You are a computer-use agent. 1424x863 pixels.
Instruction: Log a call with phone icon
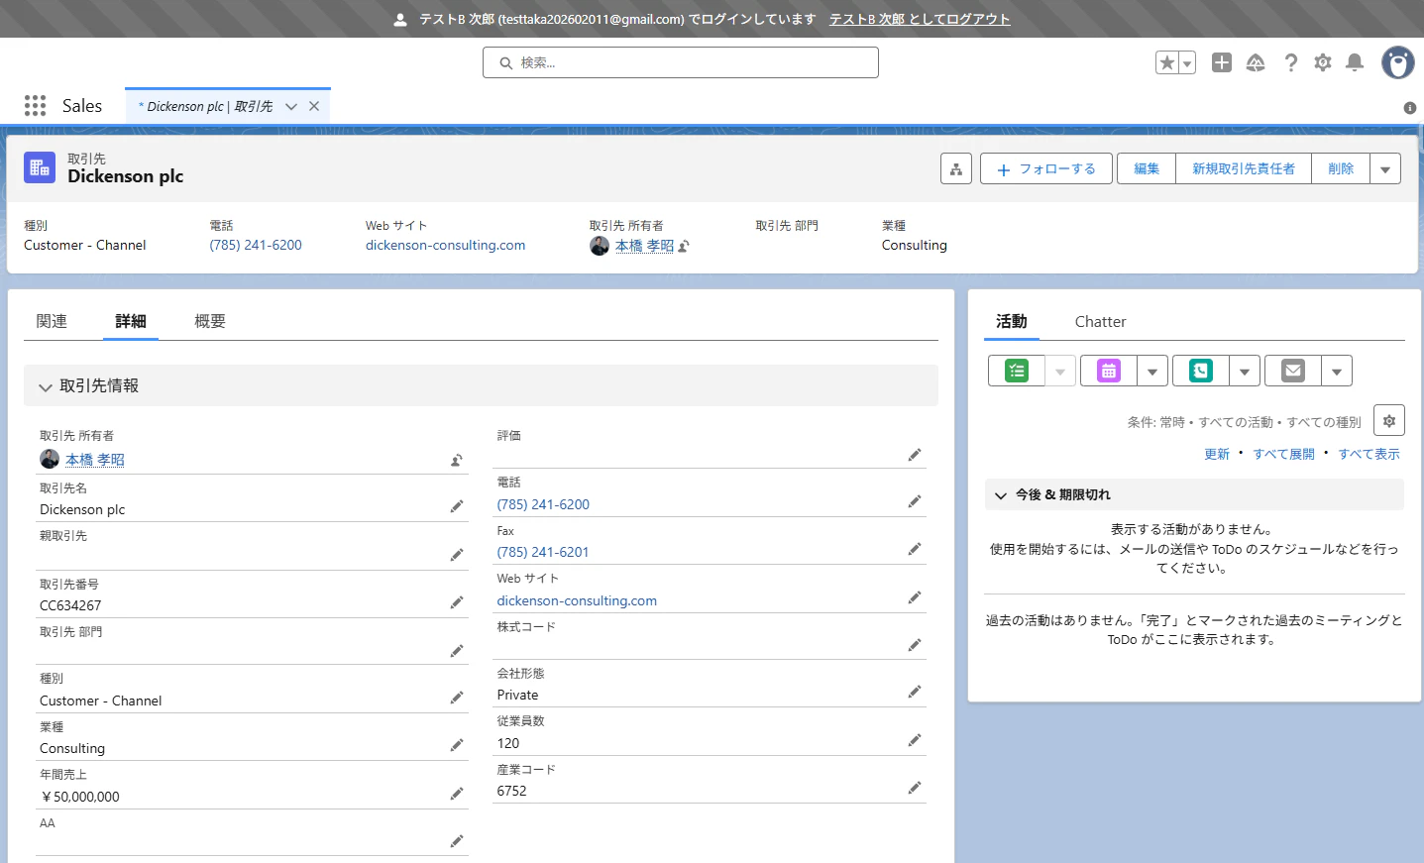pyautogui.click(x=1201, y=371)
